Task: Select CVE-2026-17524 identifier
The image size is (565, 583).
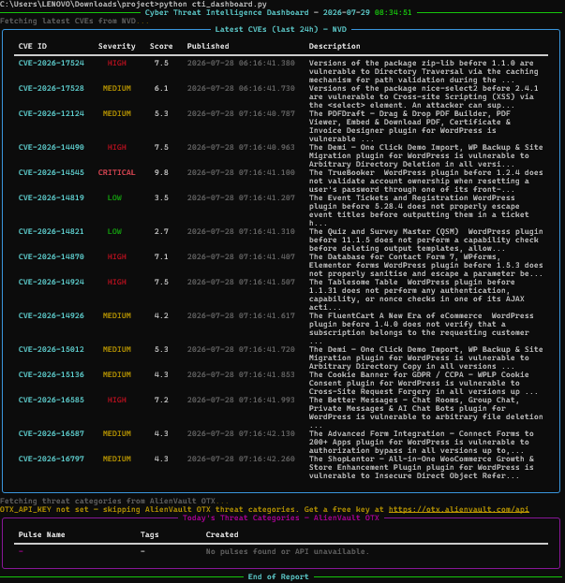Action: (x=52, y=63)
